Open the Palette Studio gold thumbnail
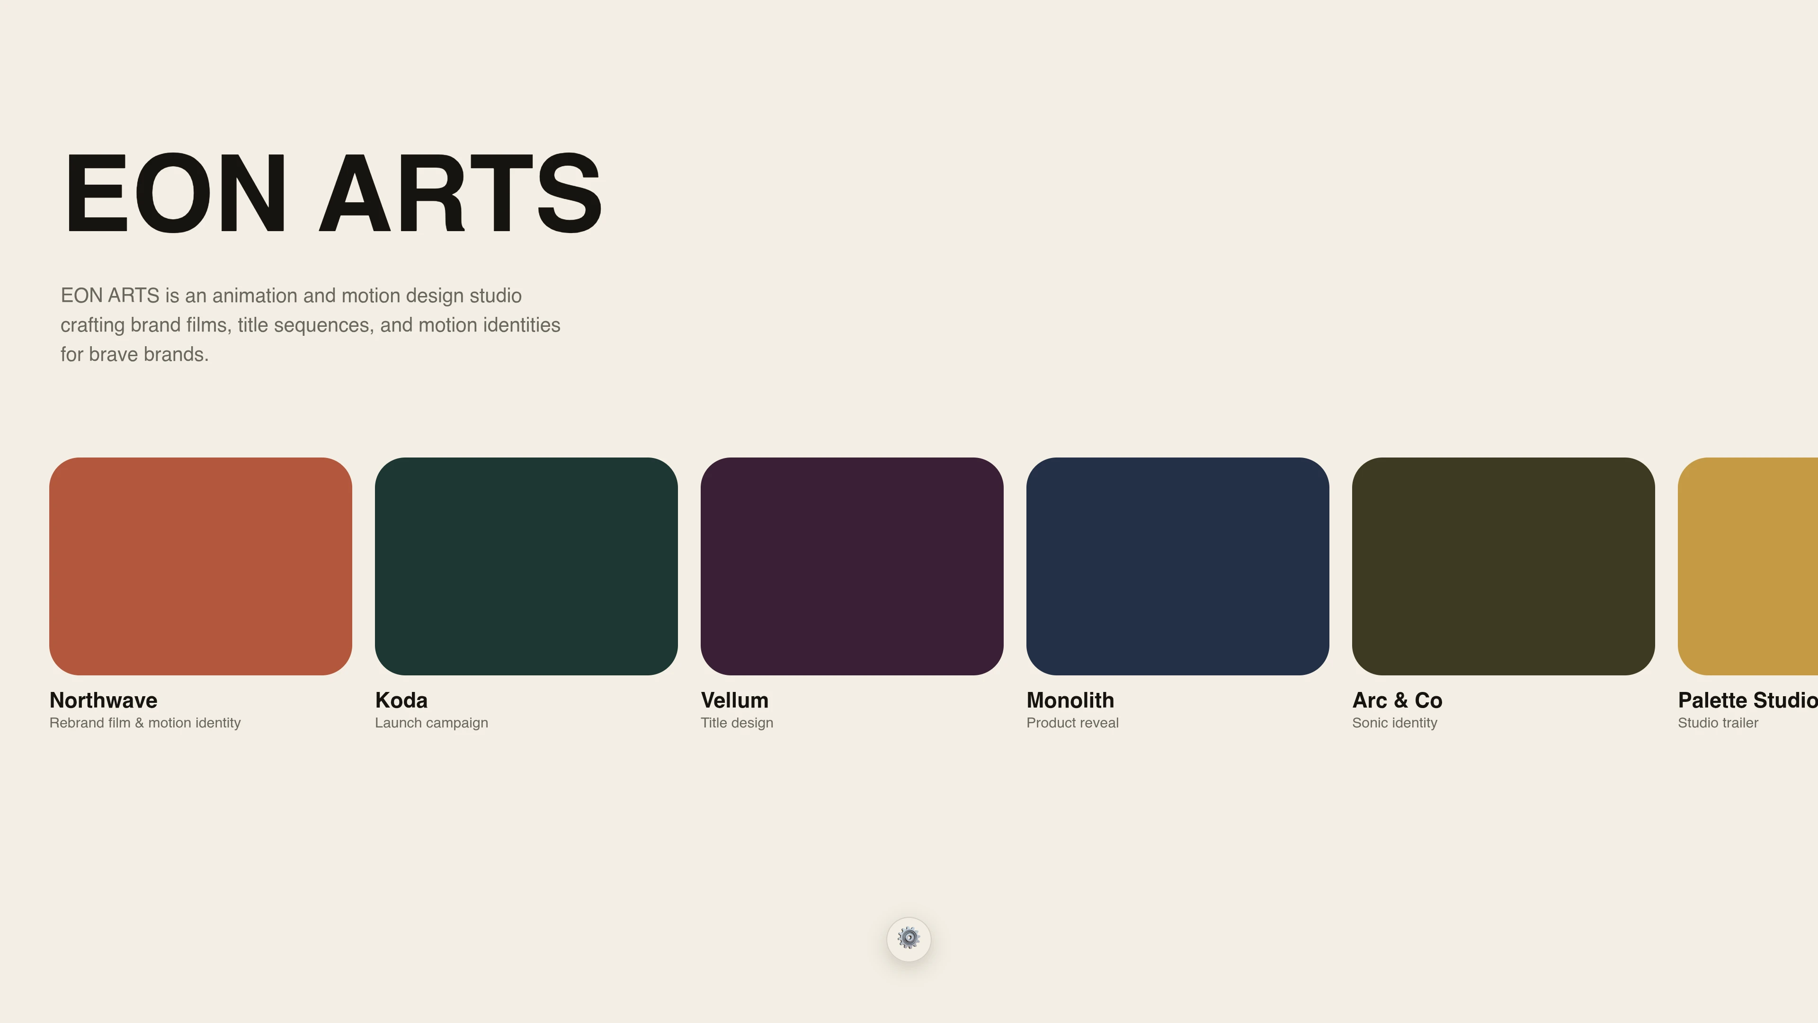 (1748, 566)
